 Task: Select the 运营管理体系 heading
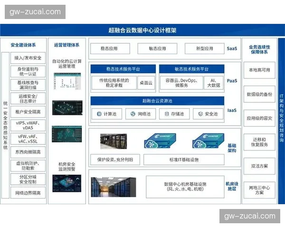click(66, 45)
